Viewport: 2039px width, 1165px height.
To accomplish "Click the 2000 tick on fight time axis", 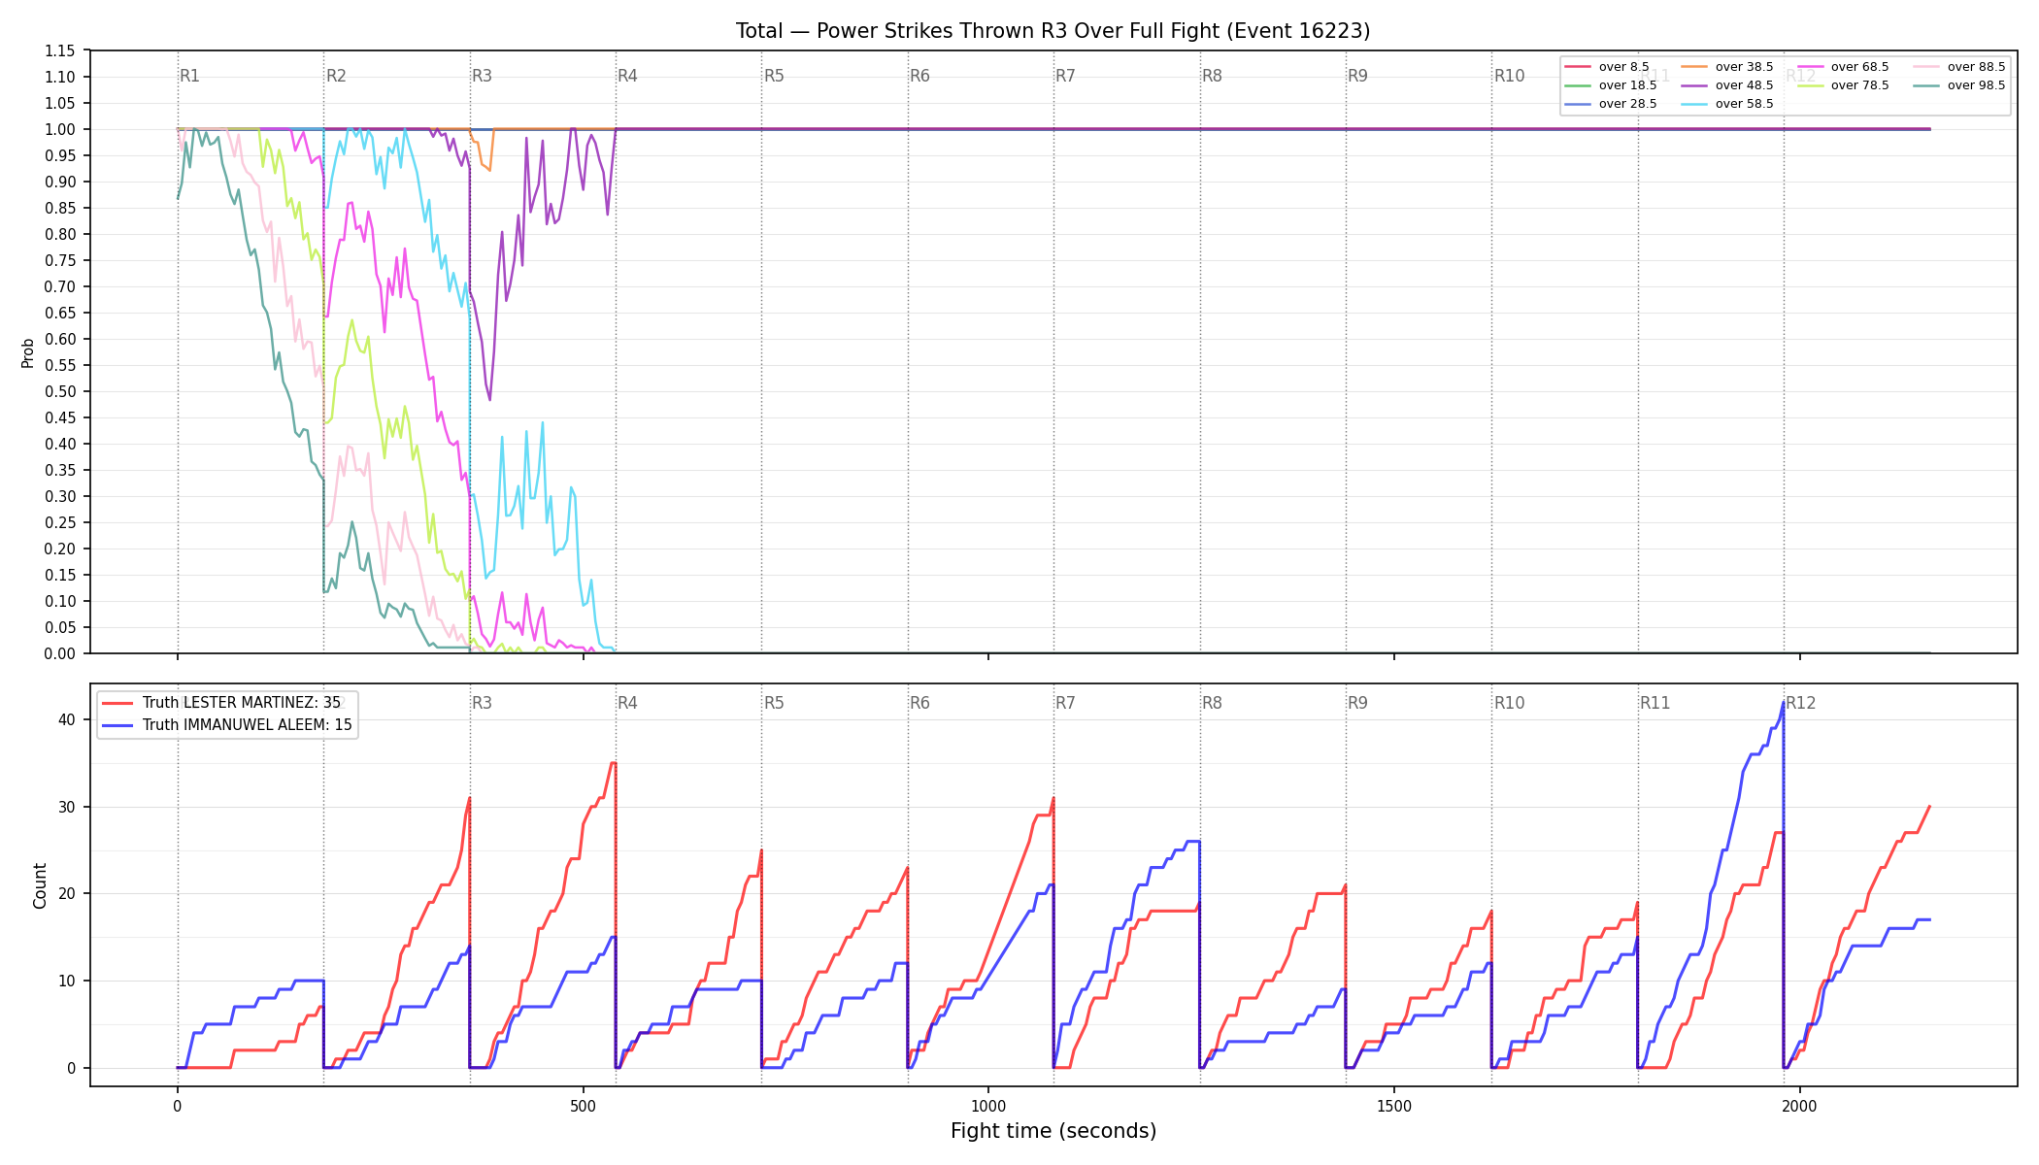I will [x=1800, y=1106].
